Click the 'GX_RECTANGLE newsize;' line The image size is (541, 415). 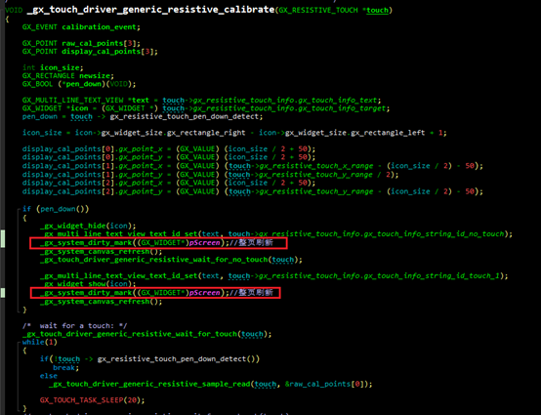(68, 75)
